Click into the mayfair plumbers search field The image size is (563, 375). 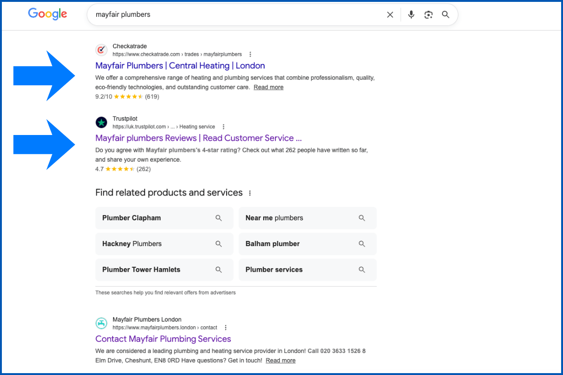235,15
